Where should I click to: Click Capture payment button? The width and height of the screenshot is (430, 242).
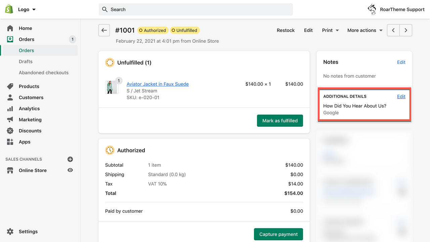point(278,234)
